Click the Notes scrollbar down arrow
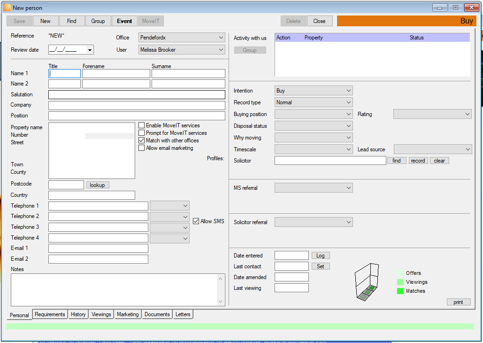 220,301
